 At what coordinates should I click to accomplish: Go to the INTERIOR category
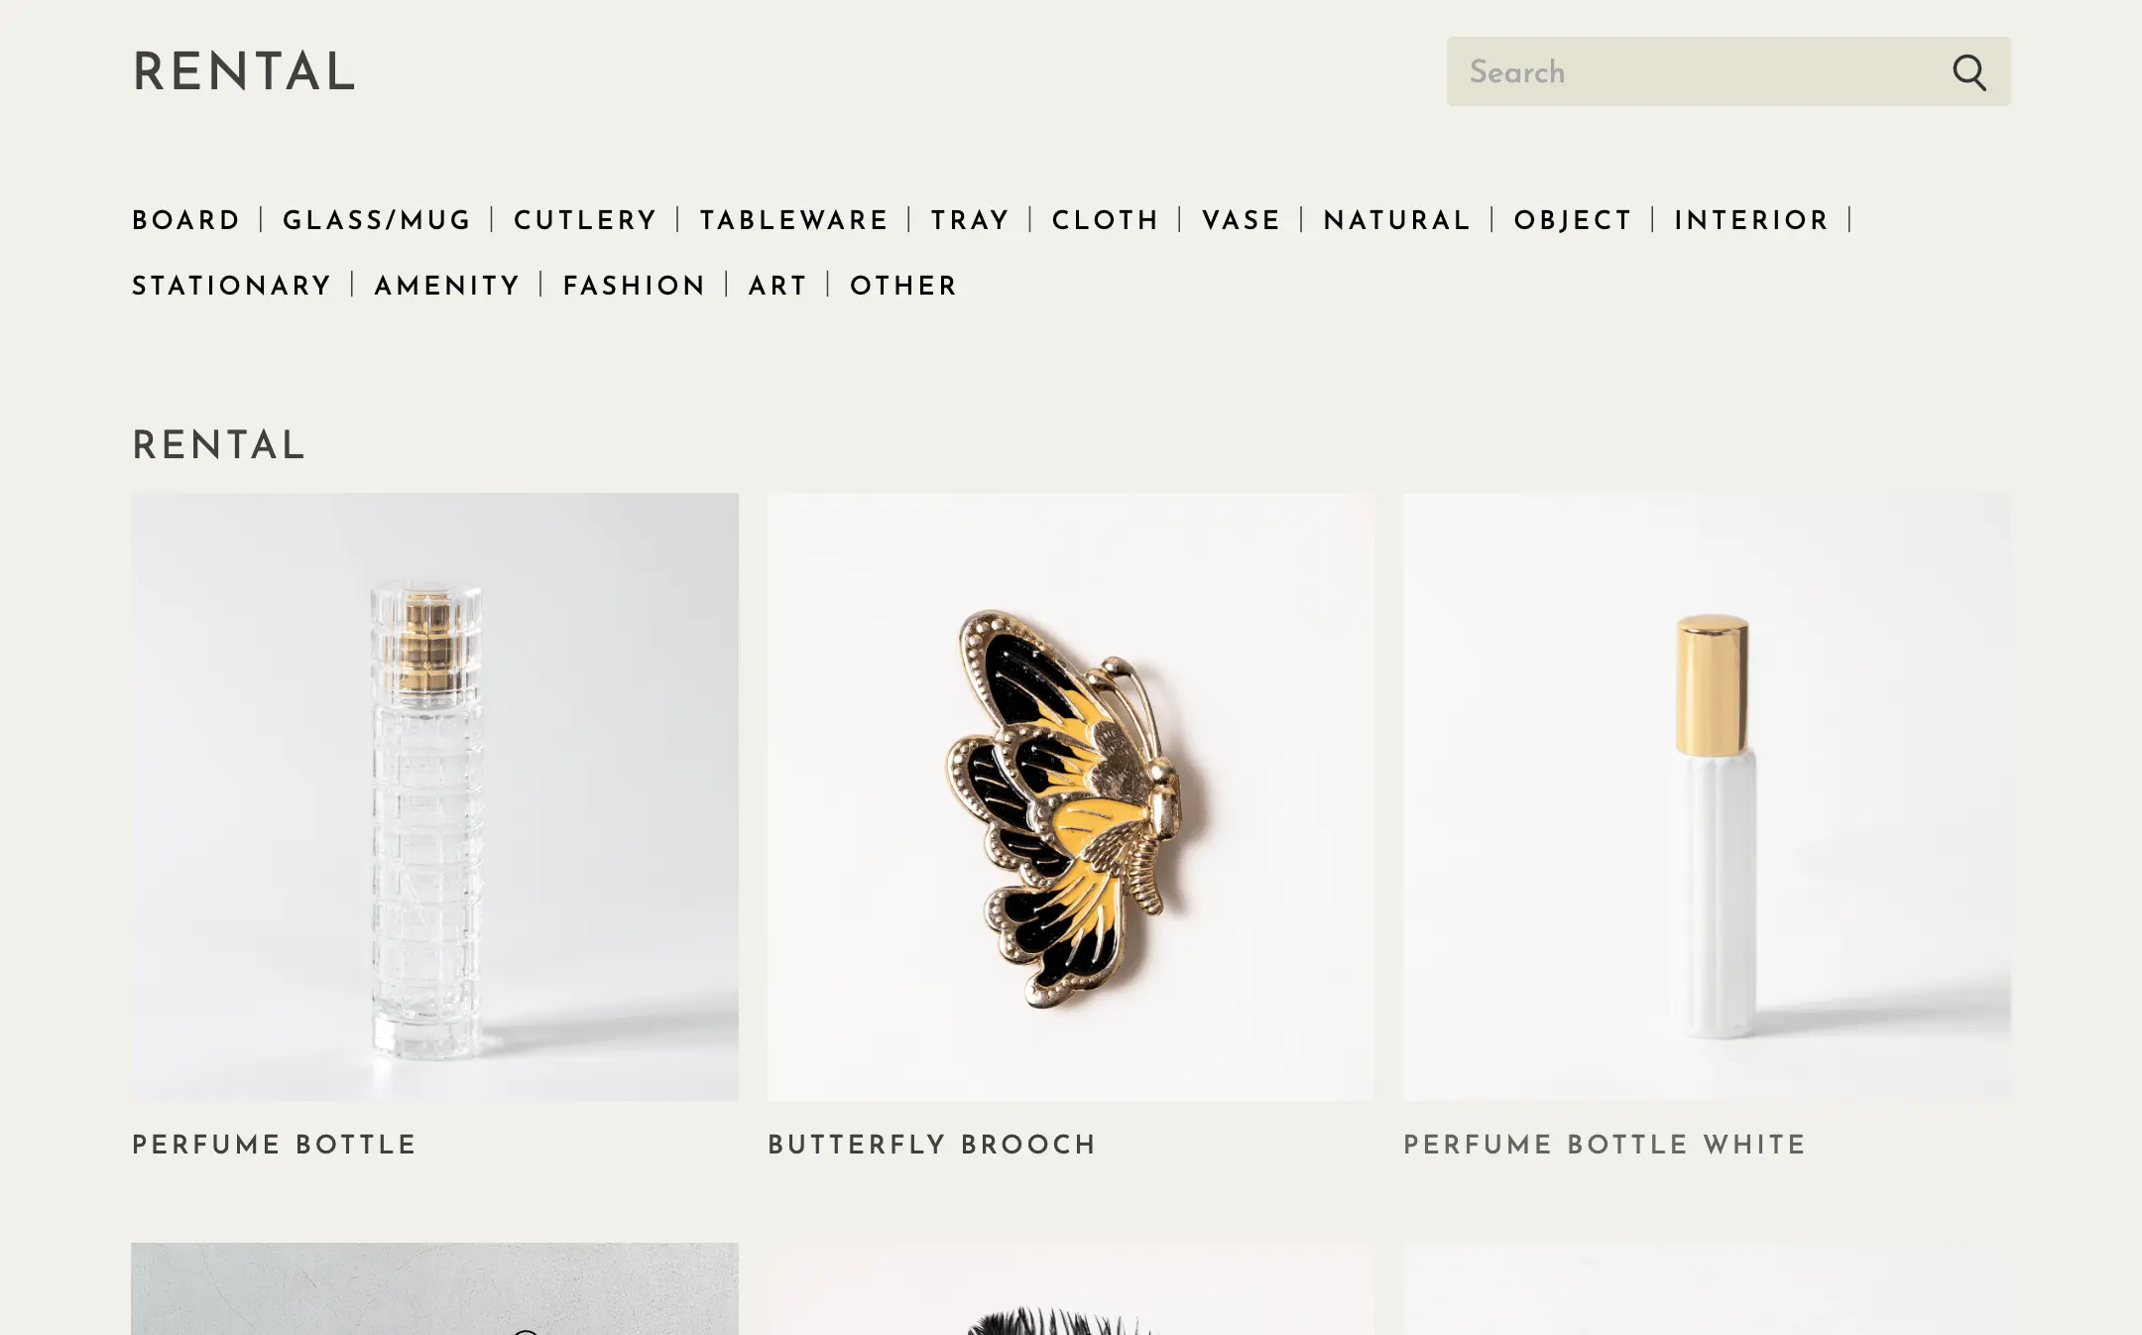tap(1751, 220)
